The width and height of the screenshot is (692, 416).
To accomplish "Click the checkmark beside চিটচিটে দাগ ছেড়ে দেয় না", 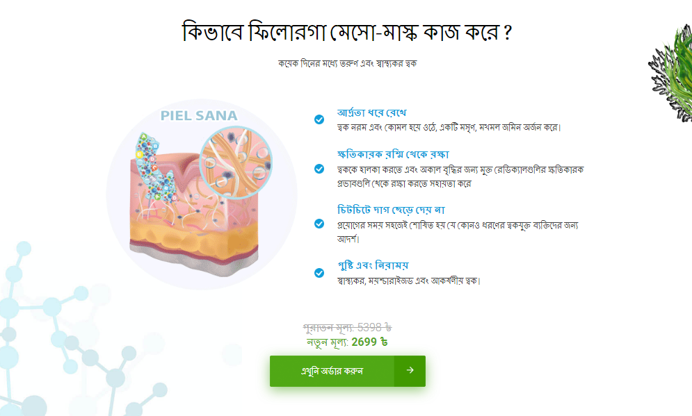I will pyautogui.click(x=319, y=224).
